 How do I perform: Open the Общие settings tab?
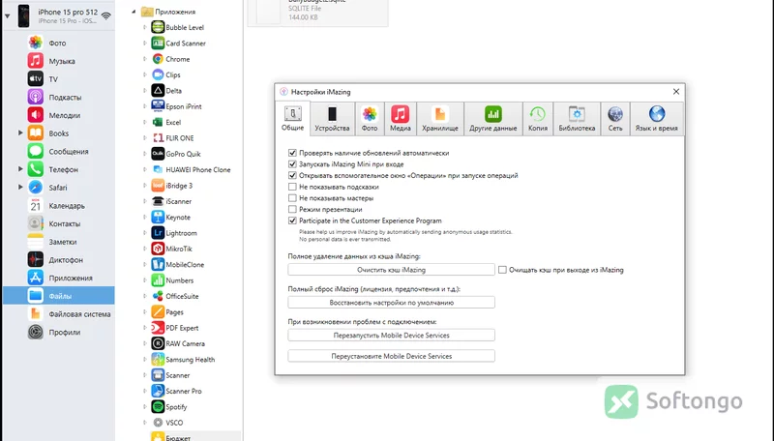[293, 118]
